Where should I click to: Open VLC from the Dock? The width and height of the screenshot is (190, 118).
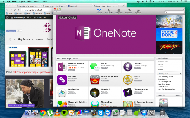(57, 113)
